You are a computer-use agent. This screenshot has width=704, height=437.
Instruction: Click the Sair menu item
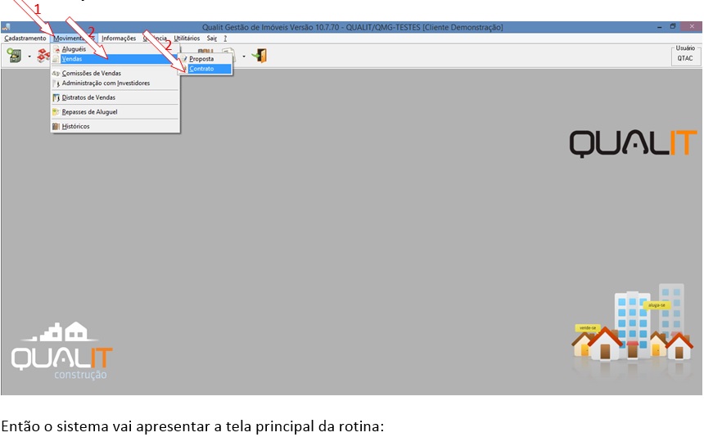[x=211, y=38]
